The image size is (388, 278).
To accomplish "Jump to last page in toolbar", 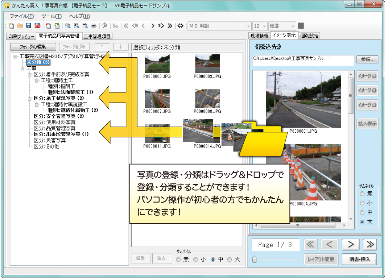I will (x=170, y=26).
